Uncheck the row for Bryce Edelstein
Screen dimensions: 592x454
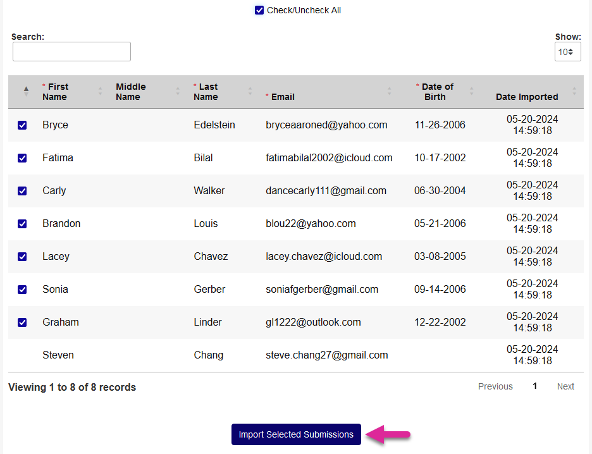tap(22, 125)
